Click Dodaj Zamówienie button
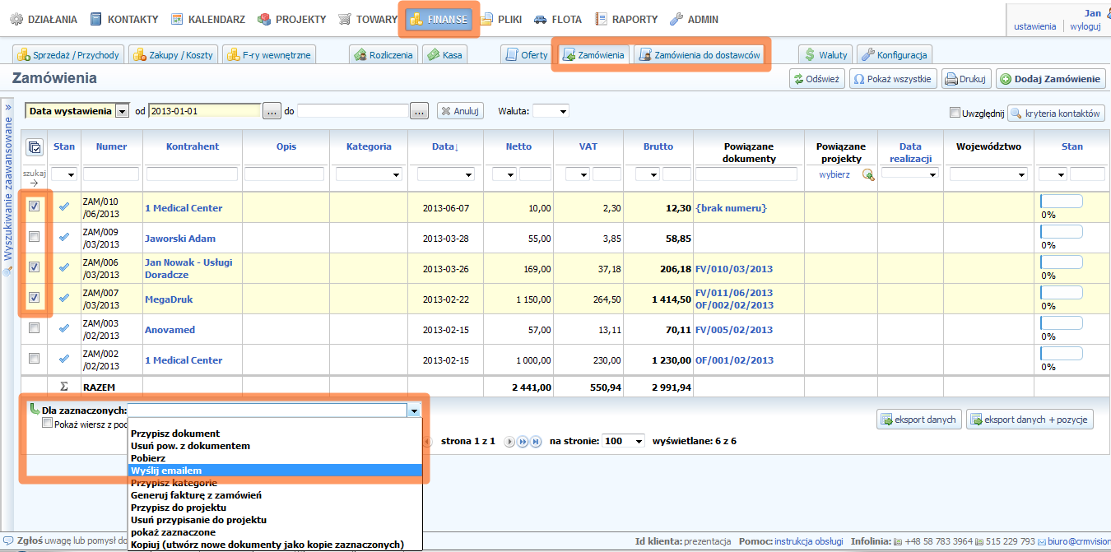Image resolution: width=1111 pixels, height=552 pixels. pyautogui.click(x=1049, y=79)
